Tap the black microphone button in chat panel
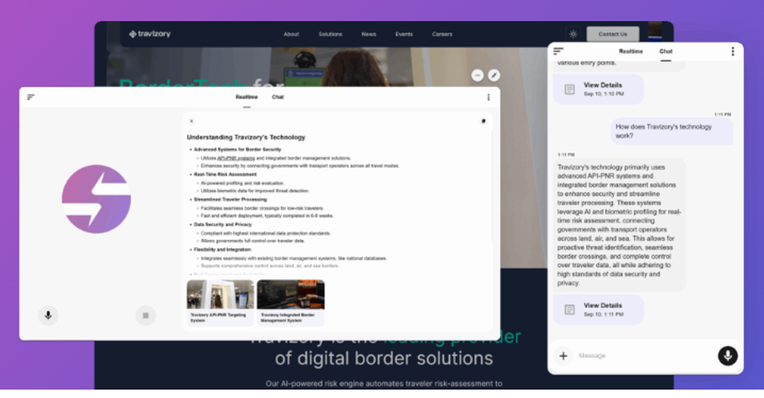Viewport: 764px width, 398px height. pyautogui.click(x=727, y=355)
